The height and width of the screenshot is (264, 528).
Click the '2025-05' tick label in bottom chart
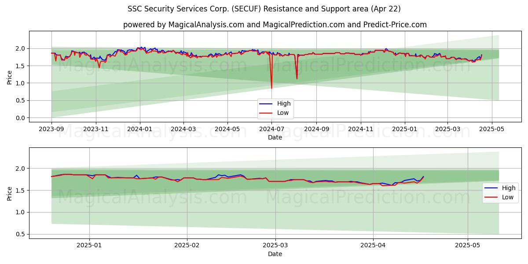pos(468,246)
